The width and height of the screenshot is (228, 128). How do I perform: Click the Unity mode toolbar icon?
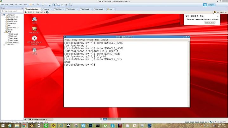[66, 5]
